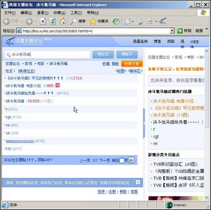
Task: Expand the 链接 links toolbar chevron
Action: 207,29
